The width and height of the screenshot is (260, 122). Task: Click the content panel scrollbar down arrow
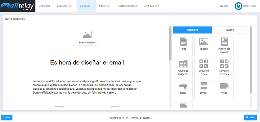click(x=251, y=106)
